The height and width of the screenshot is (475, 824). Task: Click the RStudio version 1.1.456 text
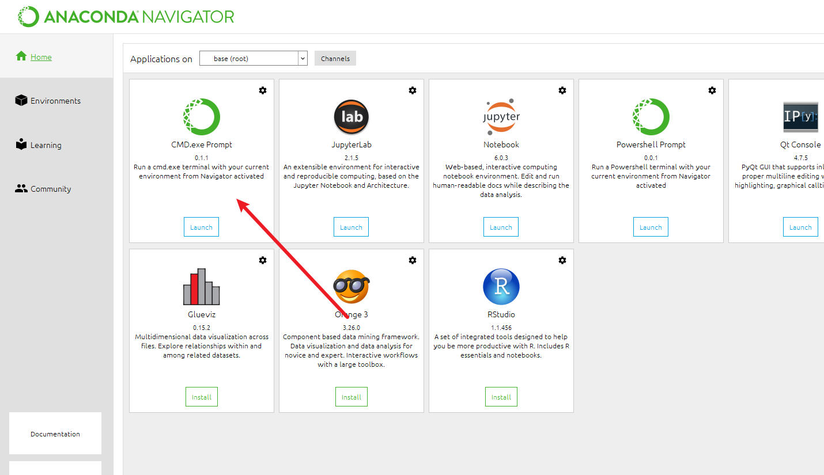501,328
